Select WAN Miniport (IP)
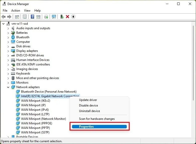The height and width of the screenshot is (144, 196). [x=33, y=105]
